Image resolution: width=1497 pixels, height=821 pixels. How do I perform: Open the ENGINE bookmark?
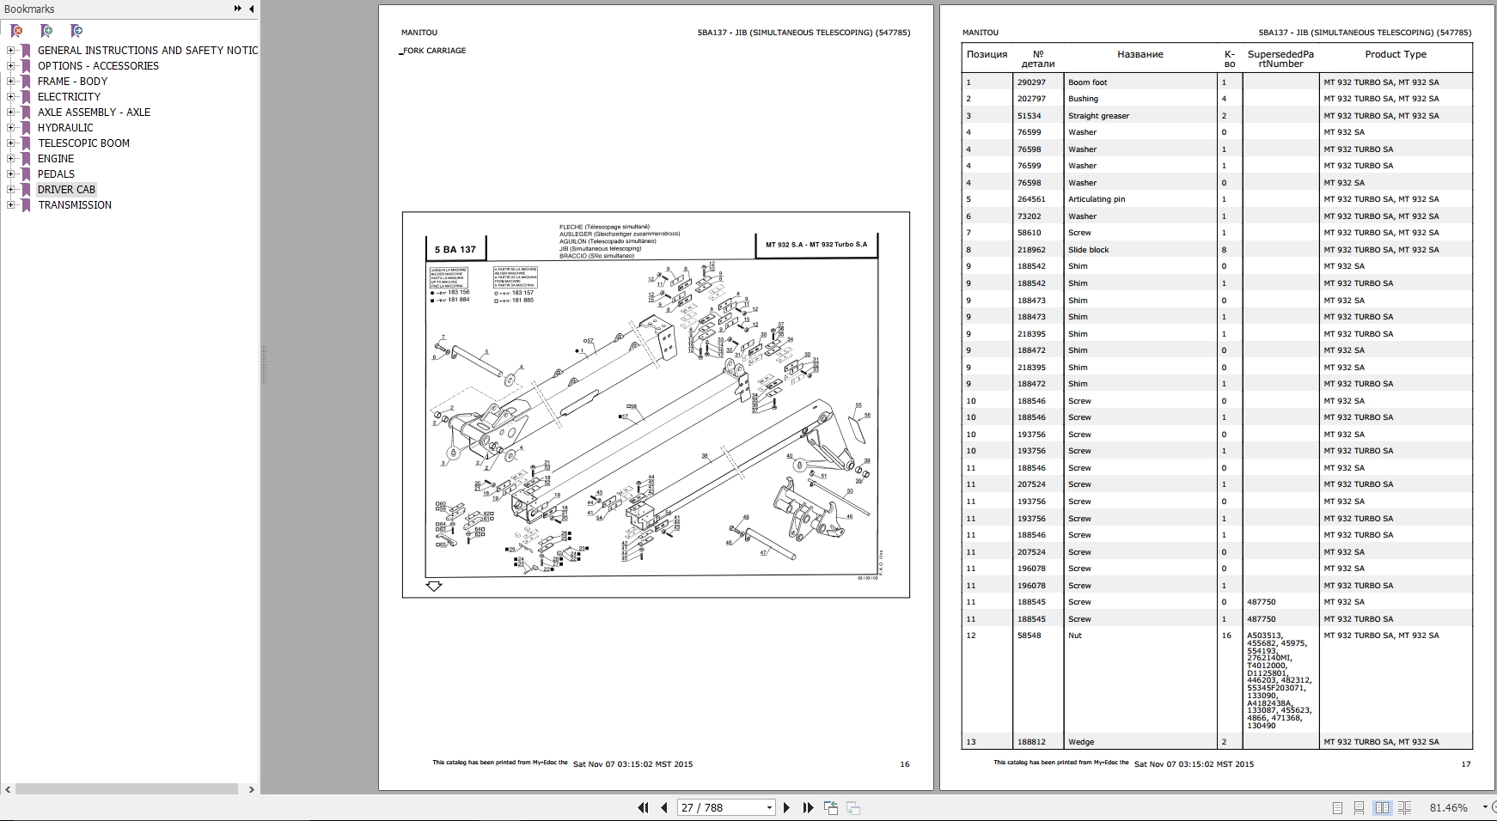(x=56, y=159)
